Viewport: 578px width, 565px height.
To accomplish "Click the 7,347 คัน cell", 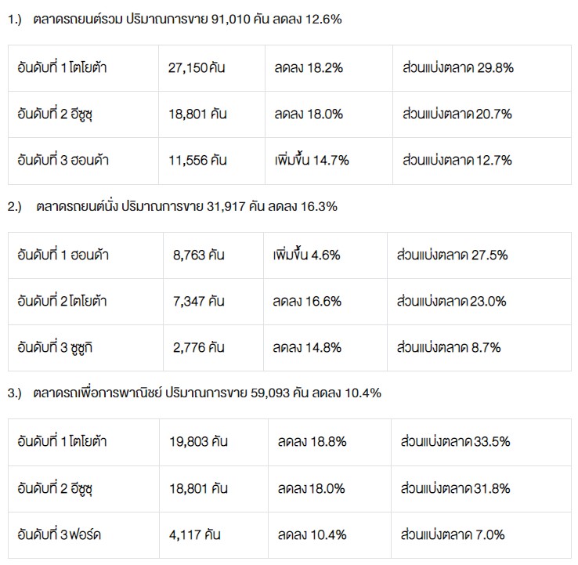I will point(200,300).
